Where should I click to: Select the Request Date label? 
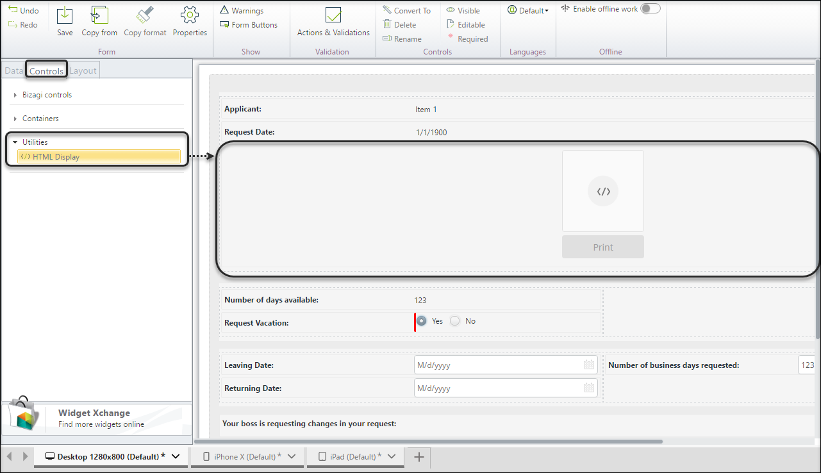(x=249, y=132)
